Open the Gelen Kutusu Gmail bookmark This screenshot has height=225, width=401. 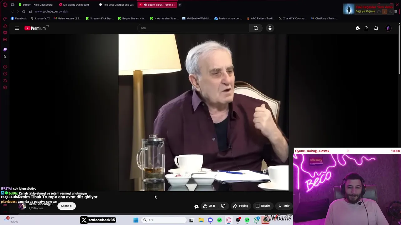click(67, 18)
